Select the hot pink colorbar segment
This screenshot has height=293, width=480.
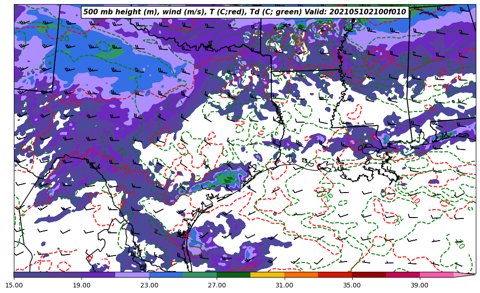436,274
